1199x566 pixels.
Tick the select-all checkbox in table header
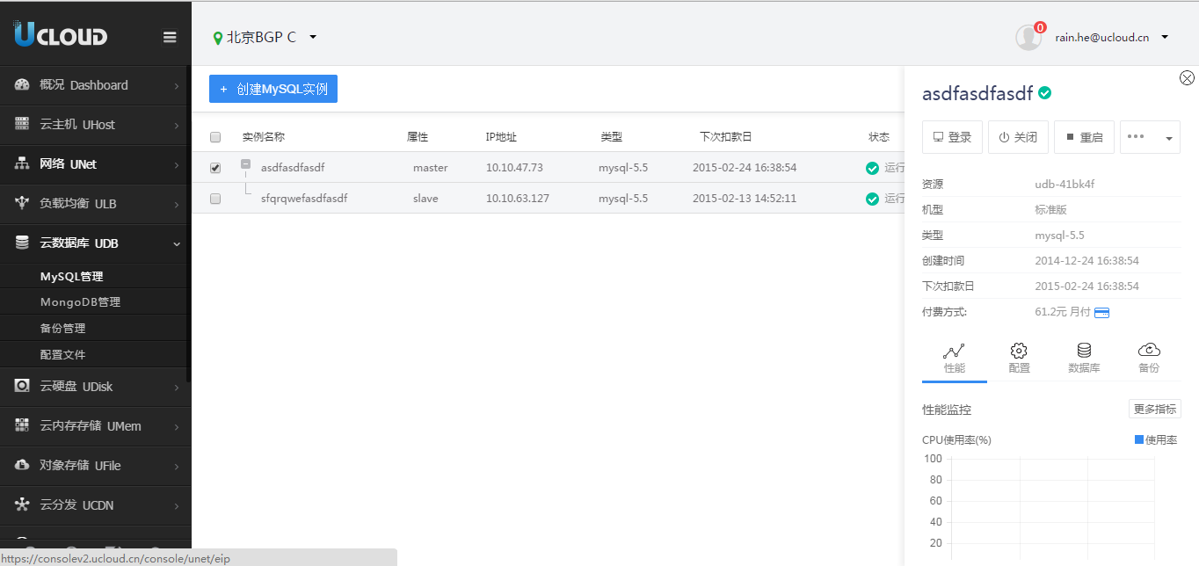215,137
